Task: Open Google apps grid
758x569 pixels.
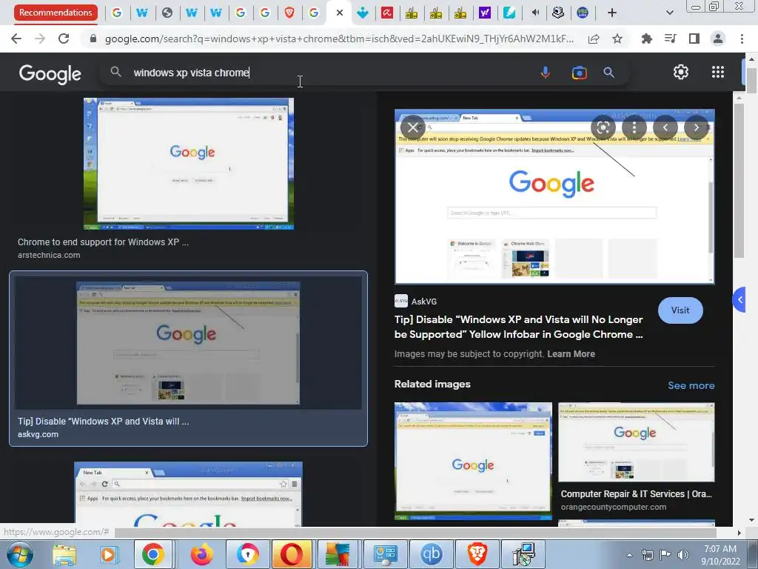Action: pyautogui.click(x=718, y=72)
